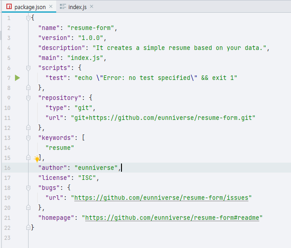Collapse the root object fold marker on line 1
Viewport: 291px width, 248px height.
[x=28, y=18]
